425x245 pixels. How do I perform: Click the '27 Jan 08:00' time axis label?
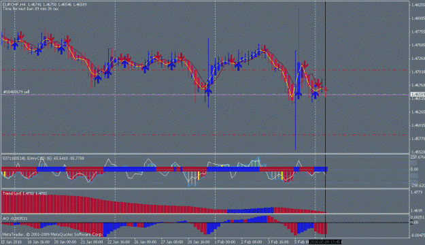tap(172, 242)
